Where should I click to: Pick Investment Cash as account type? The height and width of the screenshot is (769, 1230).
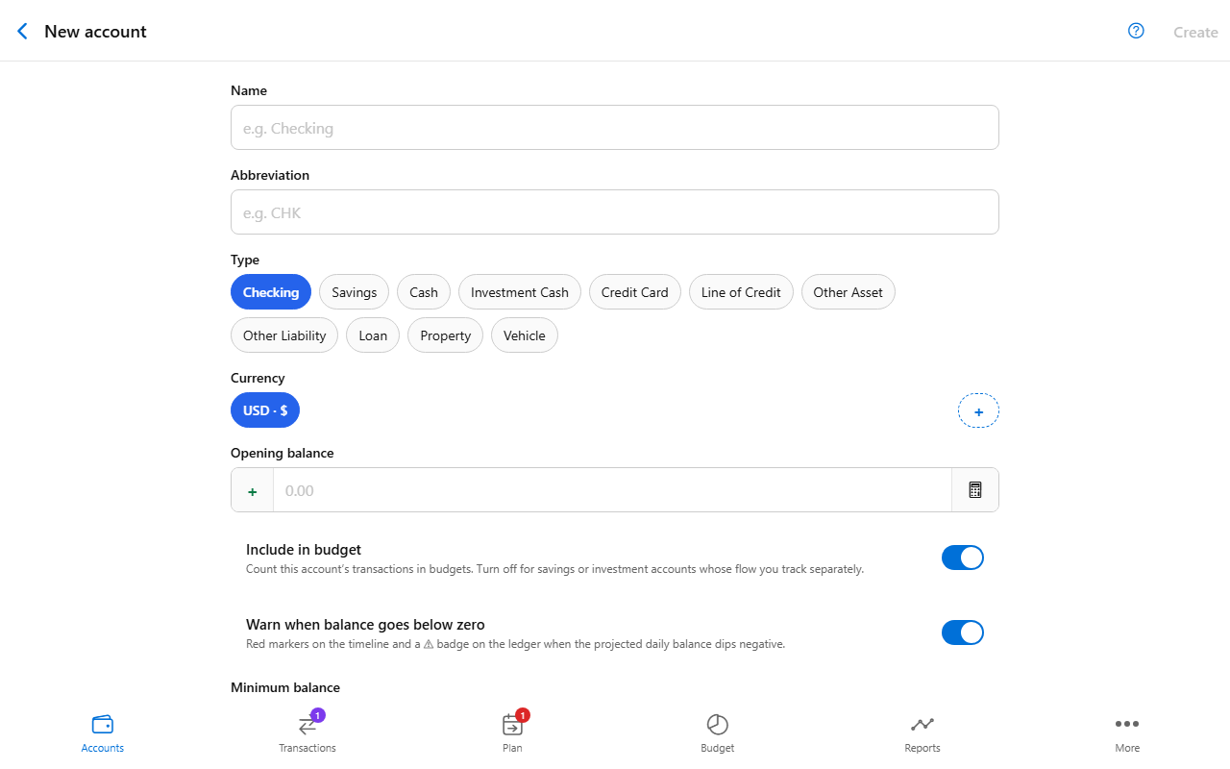coord(520,292)
